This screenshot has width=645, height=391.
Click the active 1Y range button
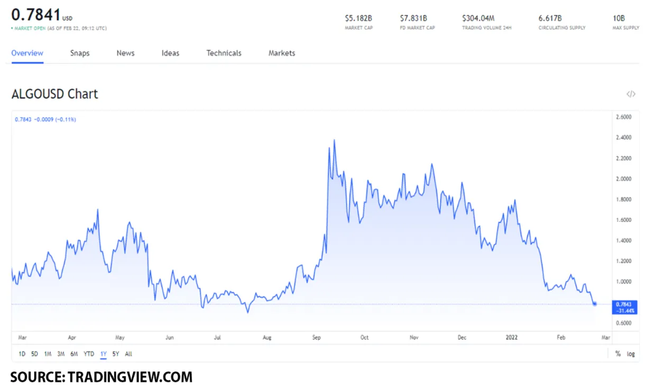pos(103,354)
